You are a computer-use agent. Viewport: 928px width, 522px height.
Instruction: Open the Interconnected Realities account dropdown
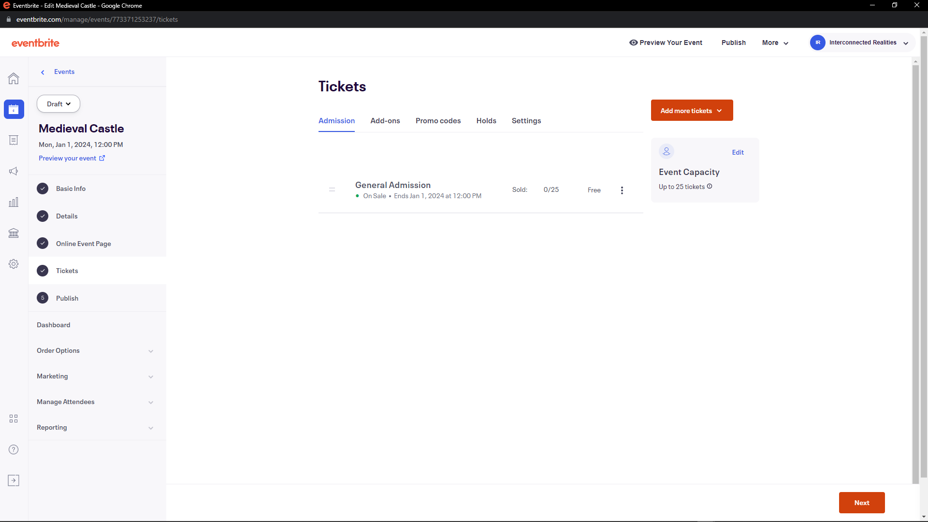coord(861,42)
